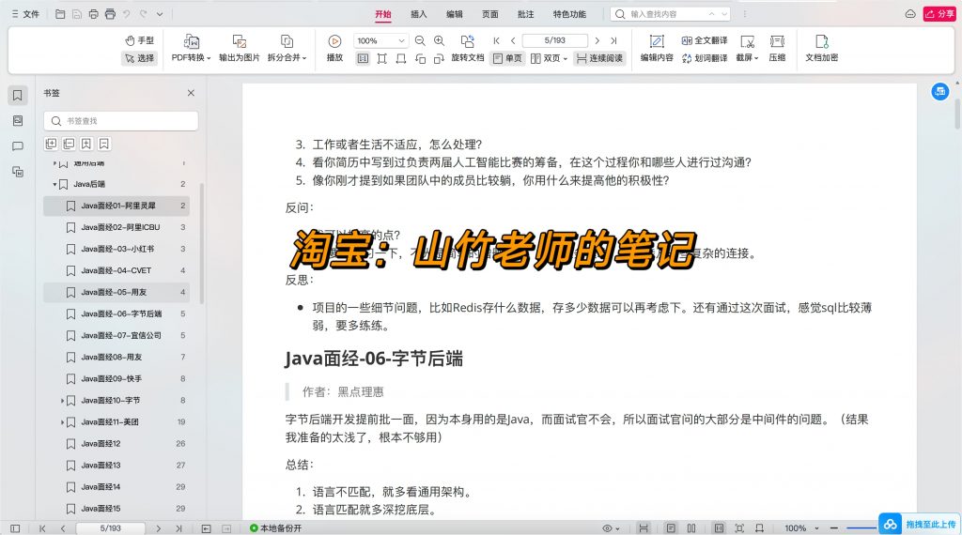
Task: Go to previous page via ribbon arrow
Action: [513, 40]
